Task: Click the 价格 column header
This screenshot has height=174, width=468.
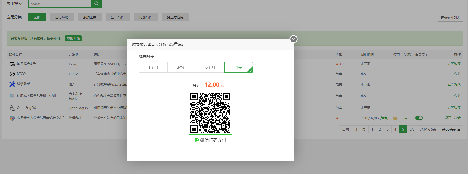Action: pos(339,55)
